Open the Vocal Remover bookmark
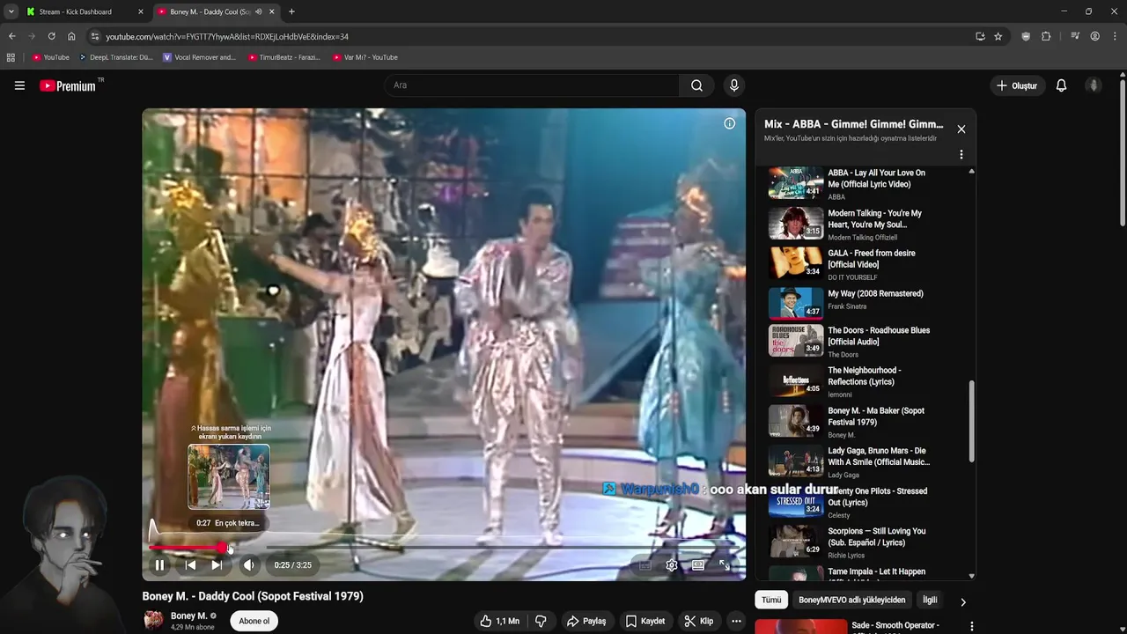The width and height of the screenshot is (1127, 634). (x=200, y=57)
